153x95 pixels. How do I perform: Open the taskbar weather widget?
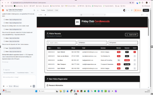(6, 91)
